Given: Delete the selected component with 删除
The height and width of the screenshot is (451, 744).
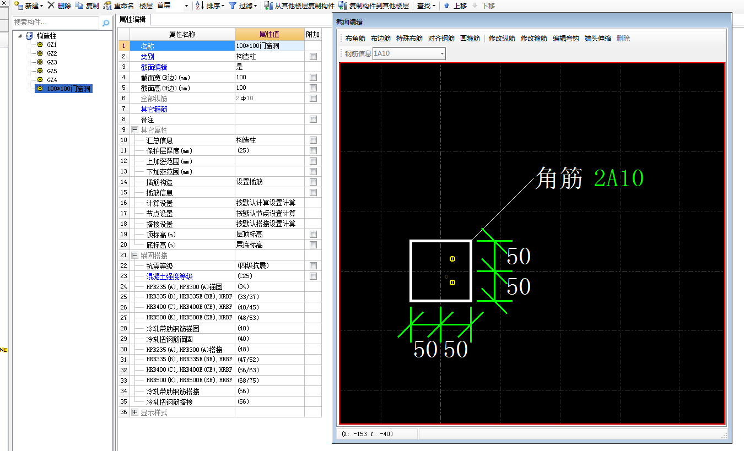Looking at the screenshot, I should (x=60, y=6).
